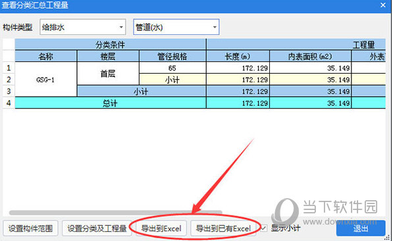This screenshot has height=241, width=393.
Task: Choose 导出到已有Excel button
Action: (223, 228)
